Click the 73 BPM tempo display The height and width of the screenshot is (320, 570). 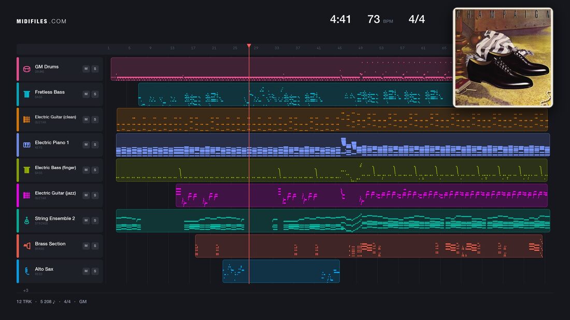(x=380, y=19)
